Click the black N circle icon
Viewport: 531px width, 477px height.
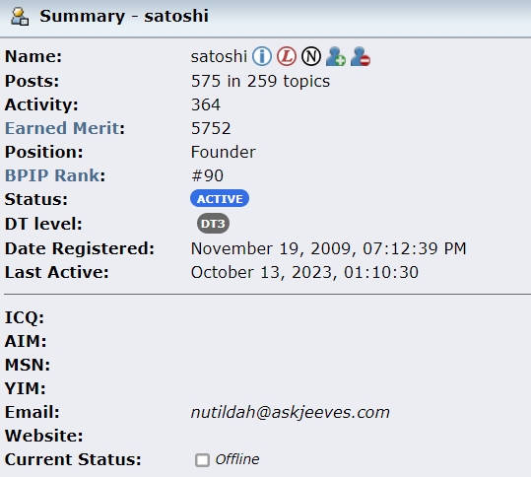[x=311, y=56]
